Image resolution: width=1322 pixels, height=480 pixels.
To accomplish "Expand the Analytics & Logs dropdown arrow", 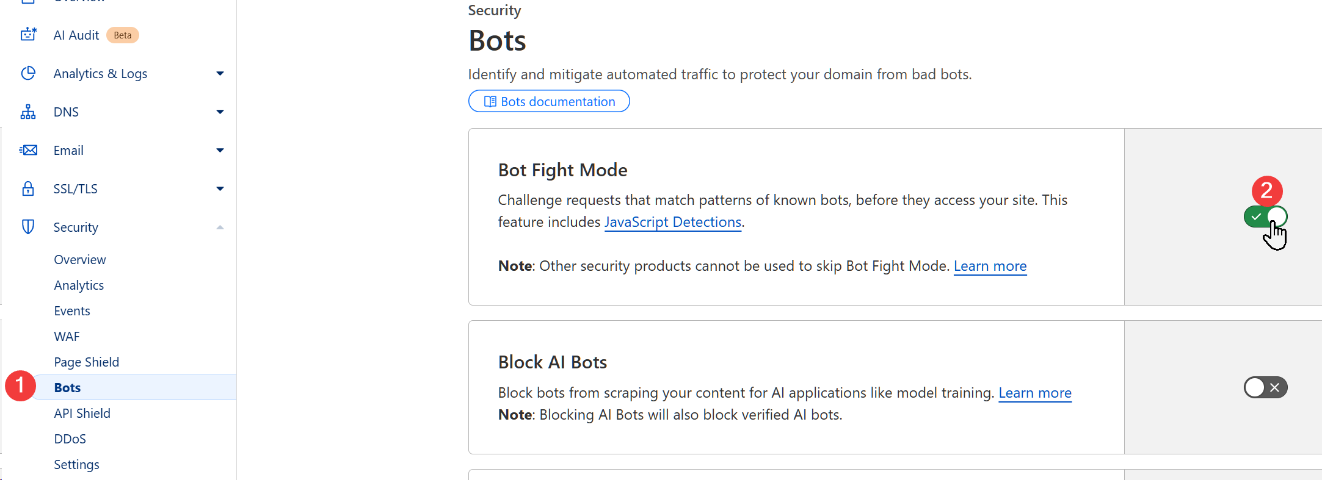I will (220, 74).
